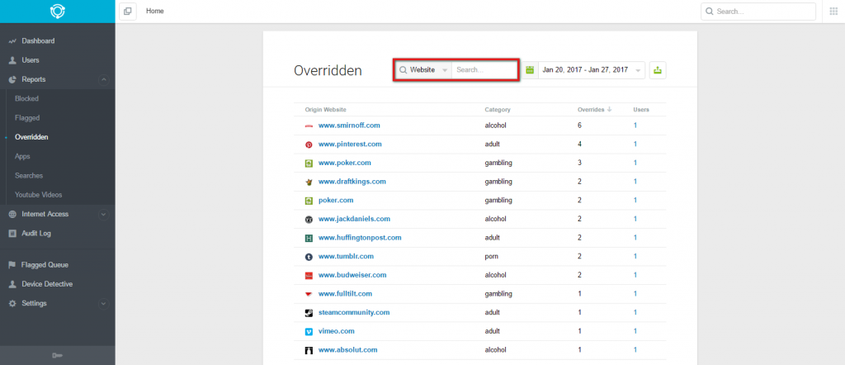Click the Pinterest favicon
This screenshot has height=365, width=845.
[x=309, y=145]
